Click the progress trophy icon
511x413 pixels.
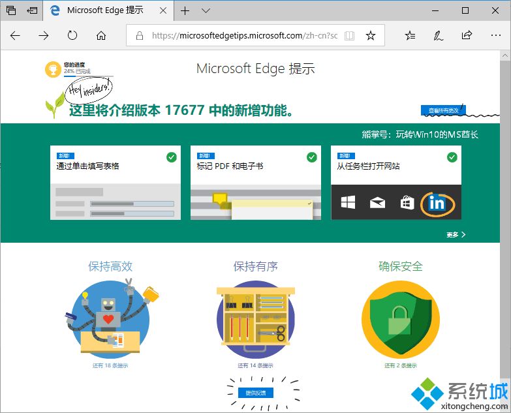pos(53,70)
